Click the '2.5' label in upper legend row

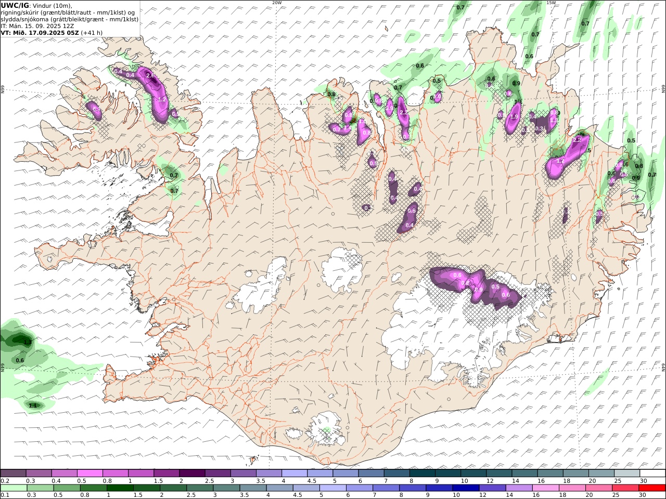(209, 481)
